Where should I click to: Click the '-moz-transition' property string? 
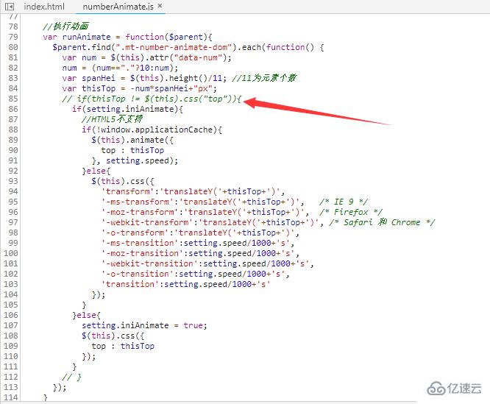(x=142, y=253)
